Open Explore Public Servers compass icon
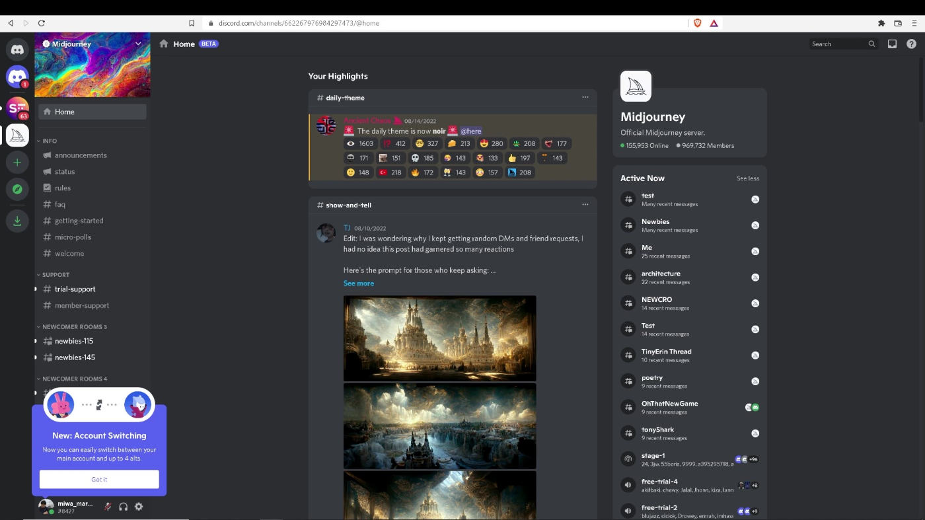 point(17,189)
